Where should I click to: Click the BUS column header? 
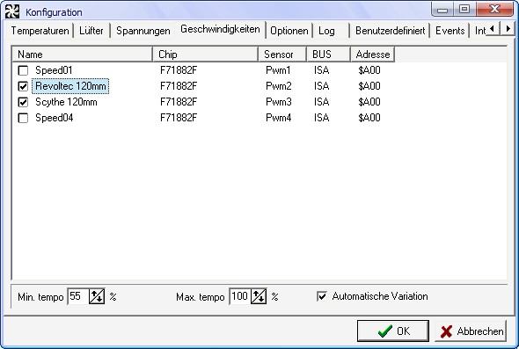[328, 55]
